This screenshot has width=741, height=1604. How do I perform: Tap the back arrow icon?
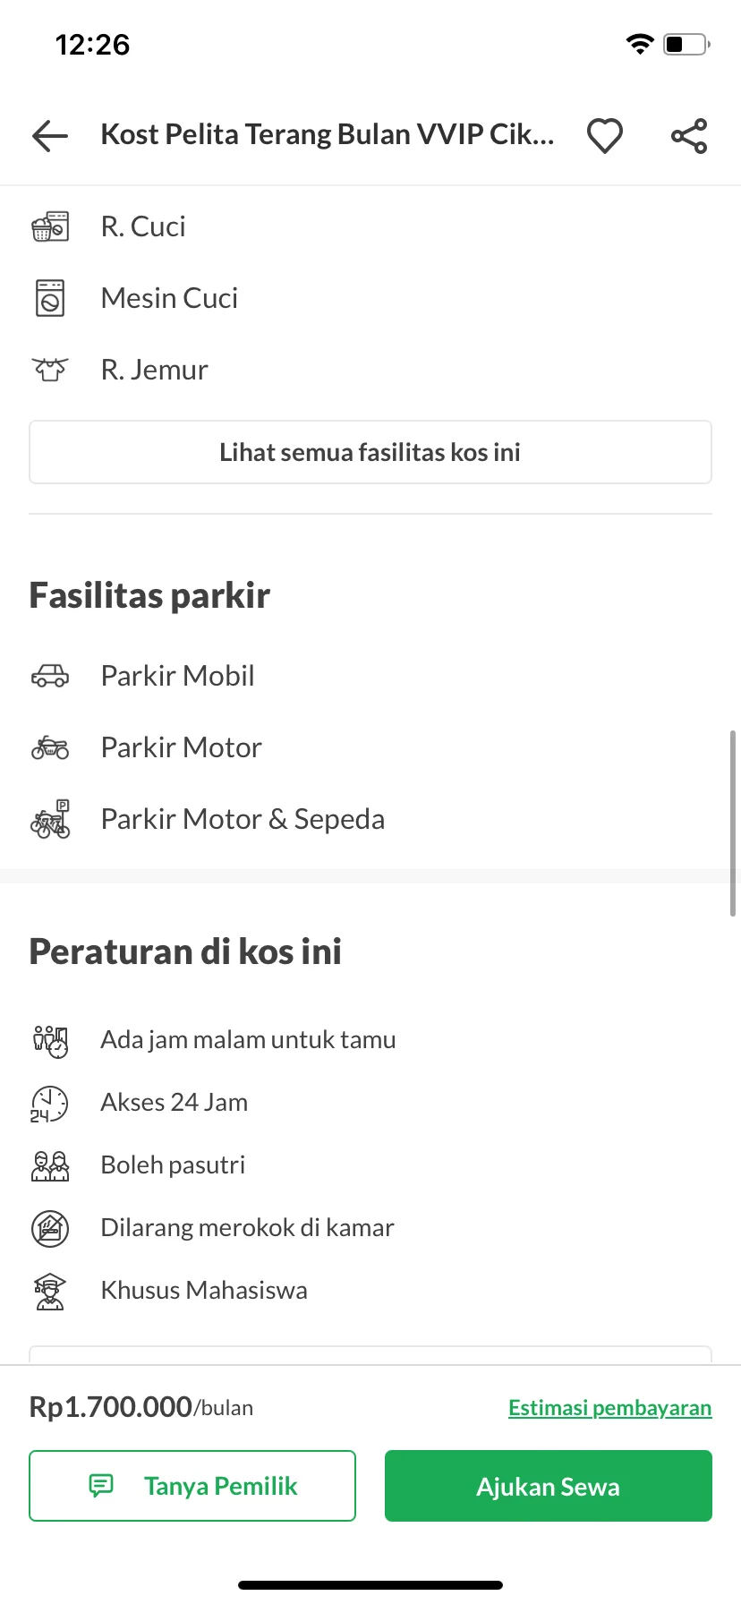pos(50,135)
